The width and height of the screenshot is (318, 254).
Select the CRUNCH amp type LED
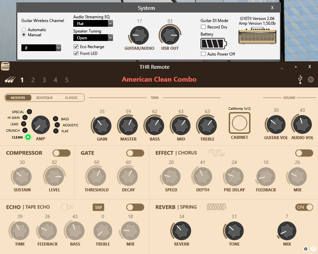(x=25, y=130)
